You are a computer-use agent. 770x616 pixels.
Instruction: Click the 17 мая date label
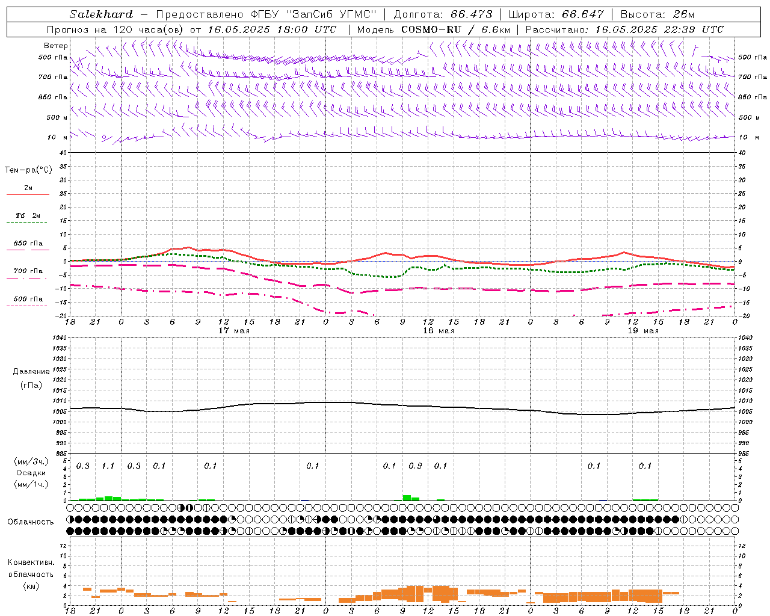[234, 331]
